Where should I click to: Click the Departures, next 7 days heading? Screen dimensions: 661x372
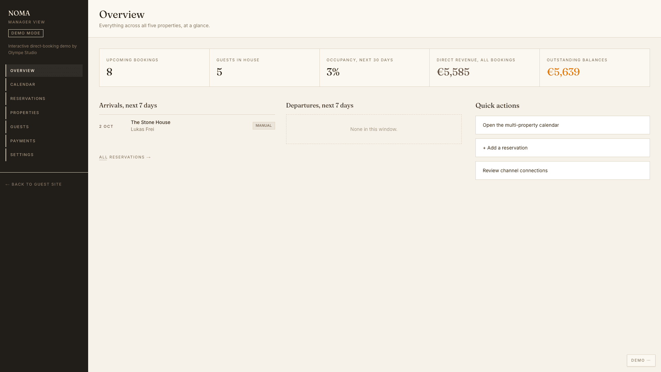(320, 105)
